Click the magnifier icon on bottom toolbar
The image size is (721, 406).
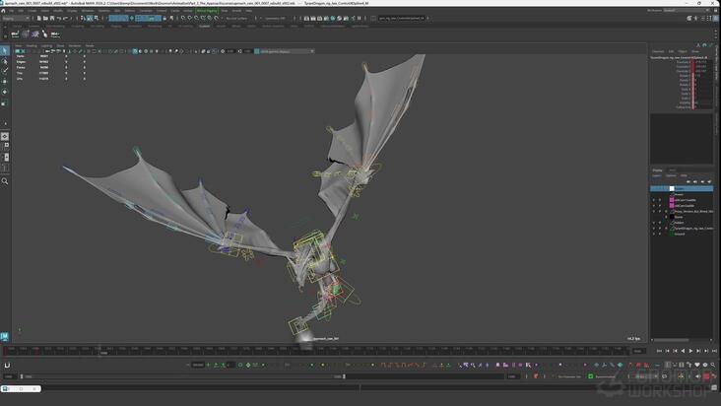point(713,365)
